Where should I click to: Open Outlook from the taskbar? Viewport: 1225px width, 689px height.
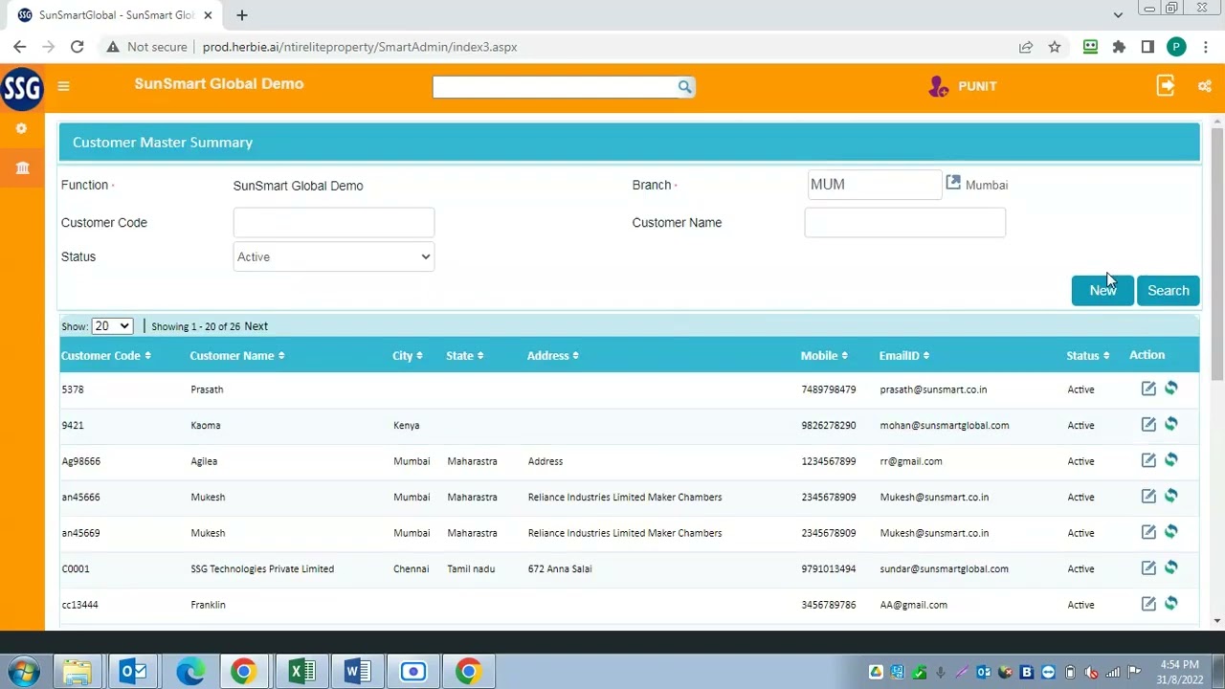[133, 671]
